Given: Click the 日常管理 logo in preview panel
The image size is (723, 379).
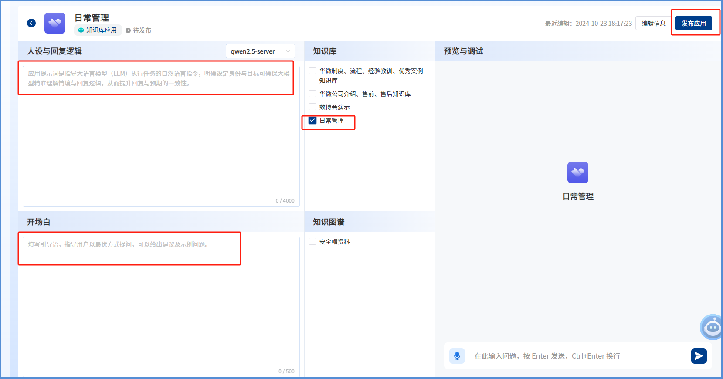Looking at the screenshot, I should [x=577, y=173].
